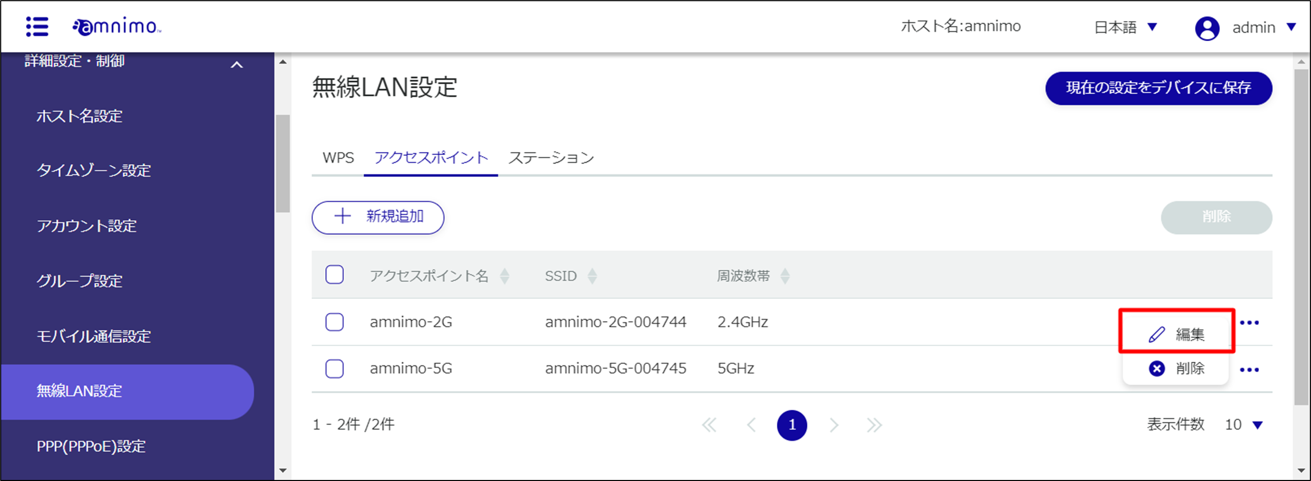Viewport: 1311px width, 481px height.
Task: Click the sidebar scrollbar thumb
Action: [x=283, y=163]
